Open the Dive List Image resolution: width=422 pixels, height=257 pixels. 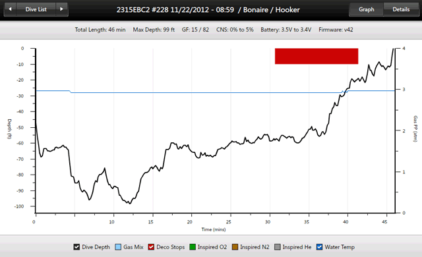pos(36,9)
